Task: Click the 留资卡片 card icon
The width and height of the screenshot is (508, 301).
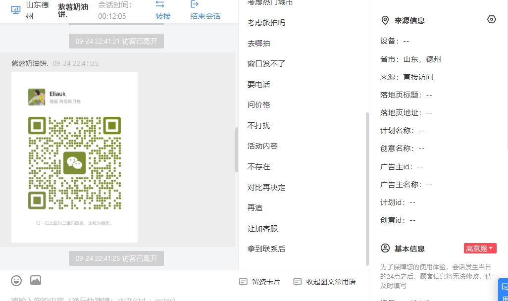Action: [x=243, y=282]
